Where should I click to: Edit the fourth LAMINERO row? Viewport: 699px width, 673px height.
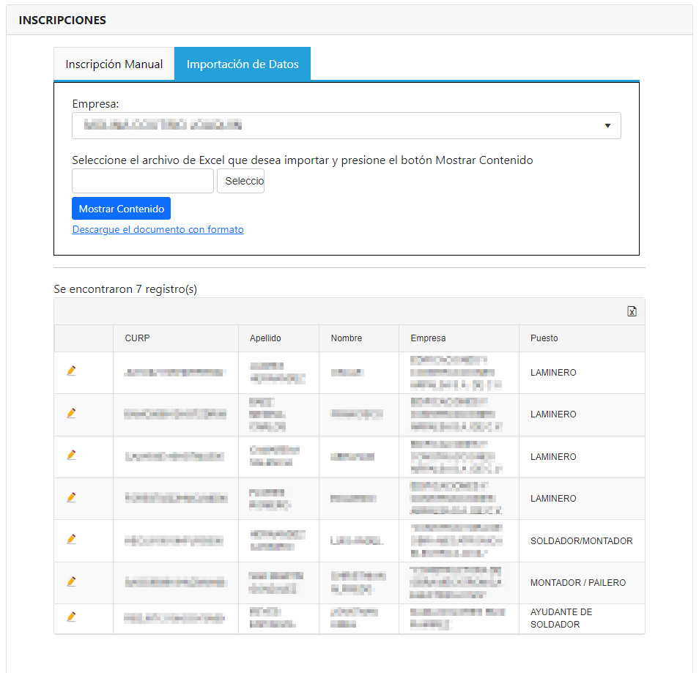click(71, 498)
